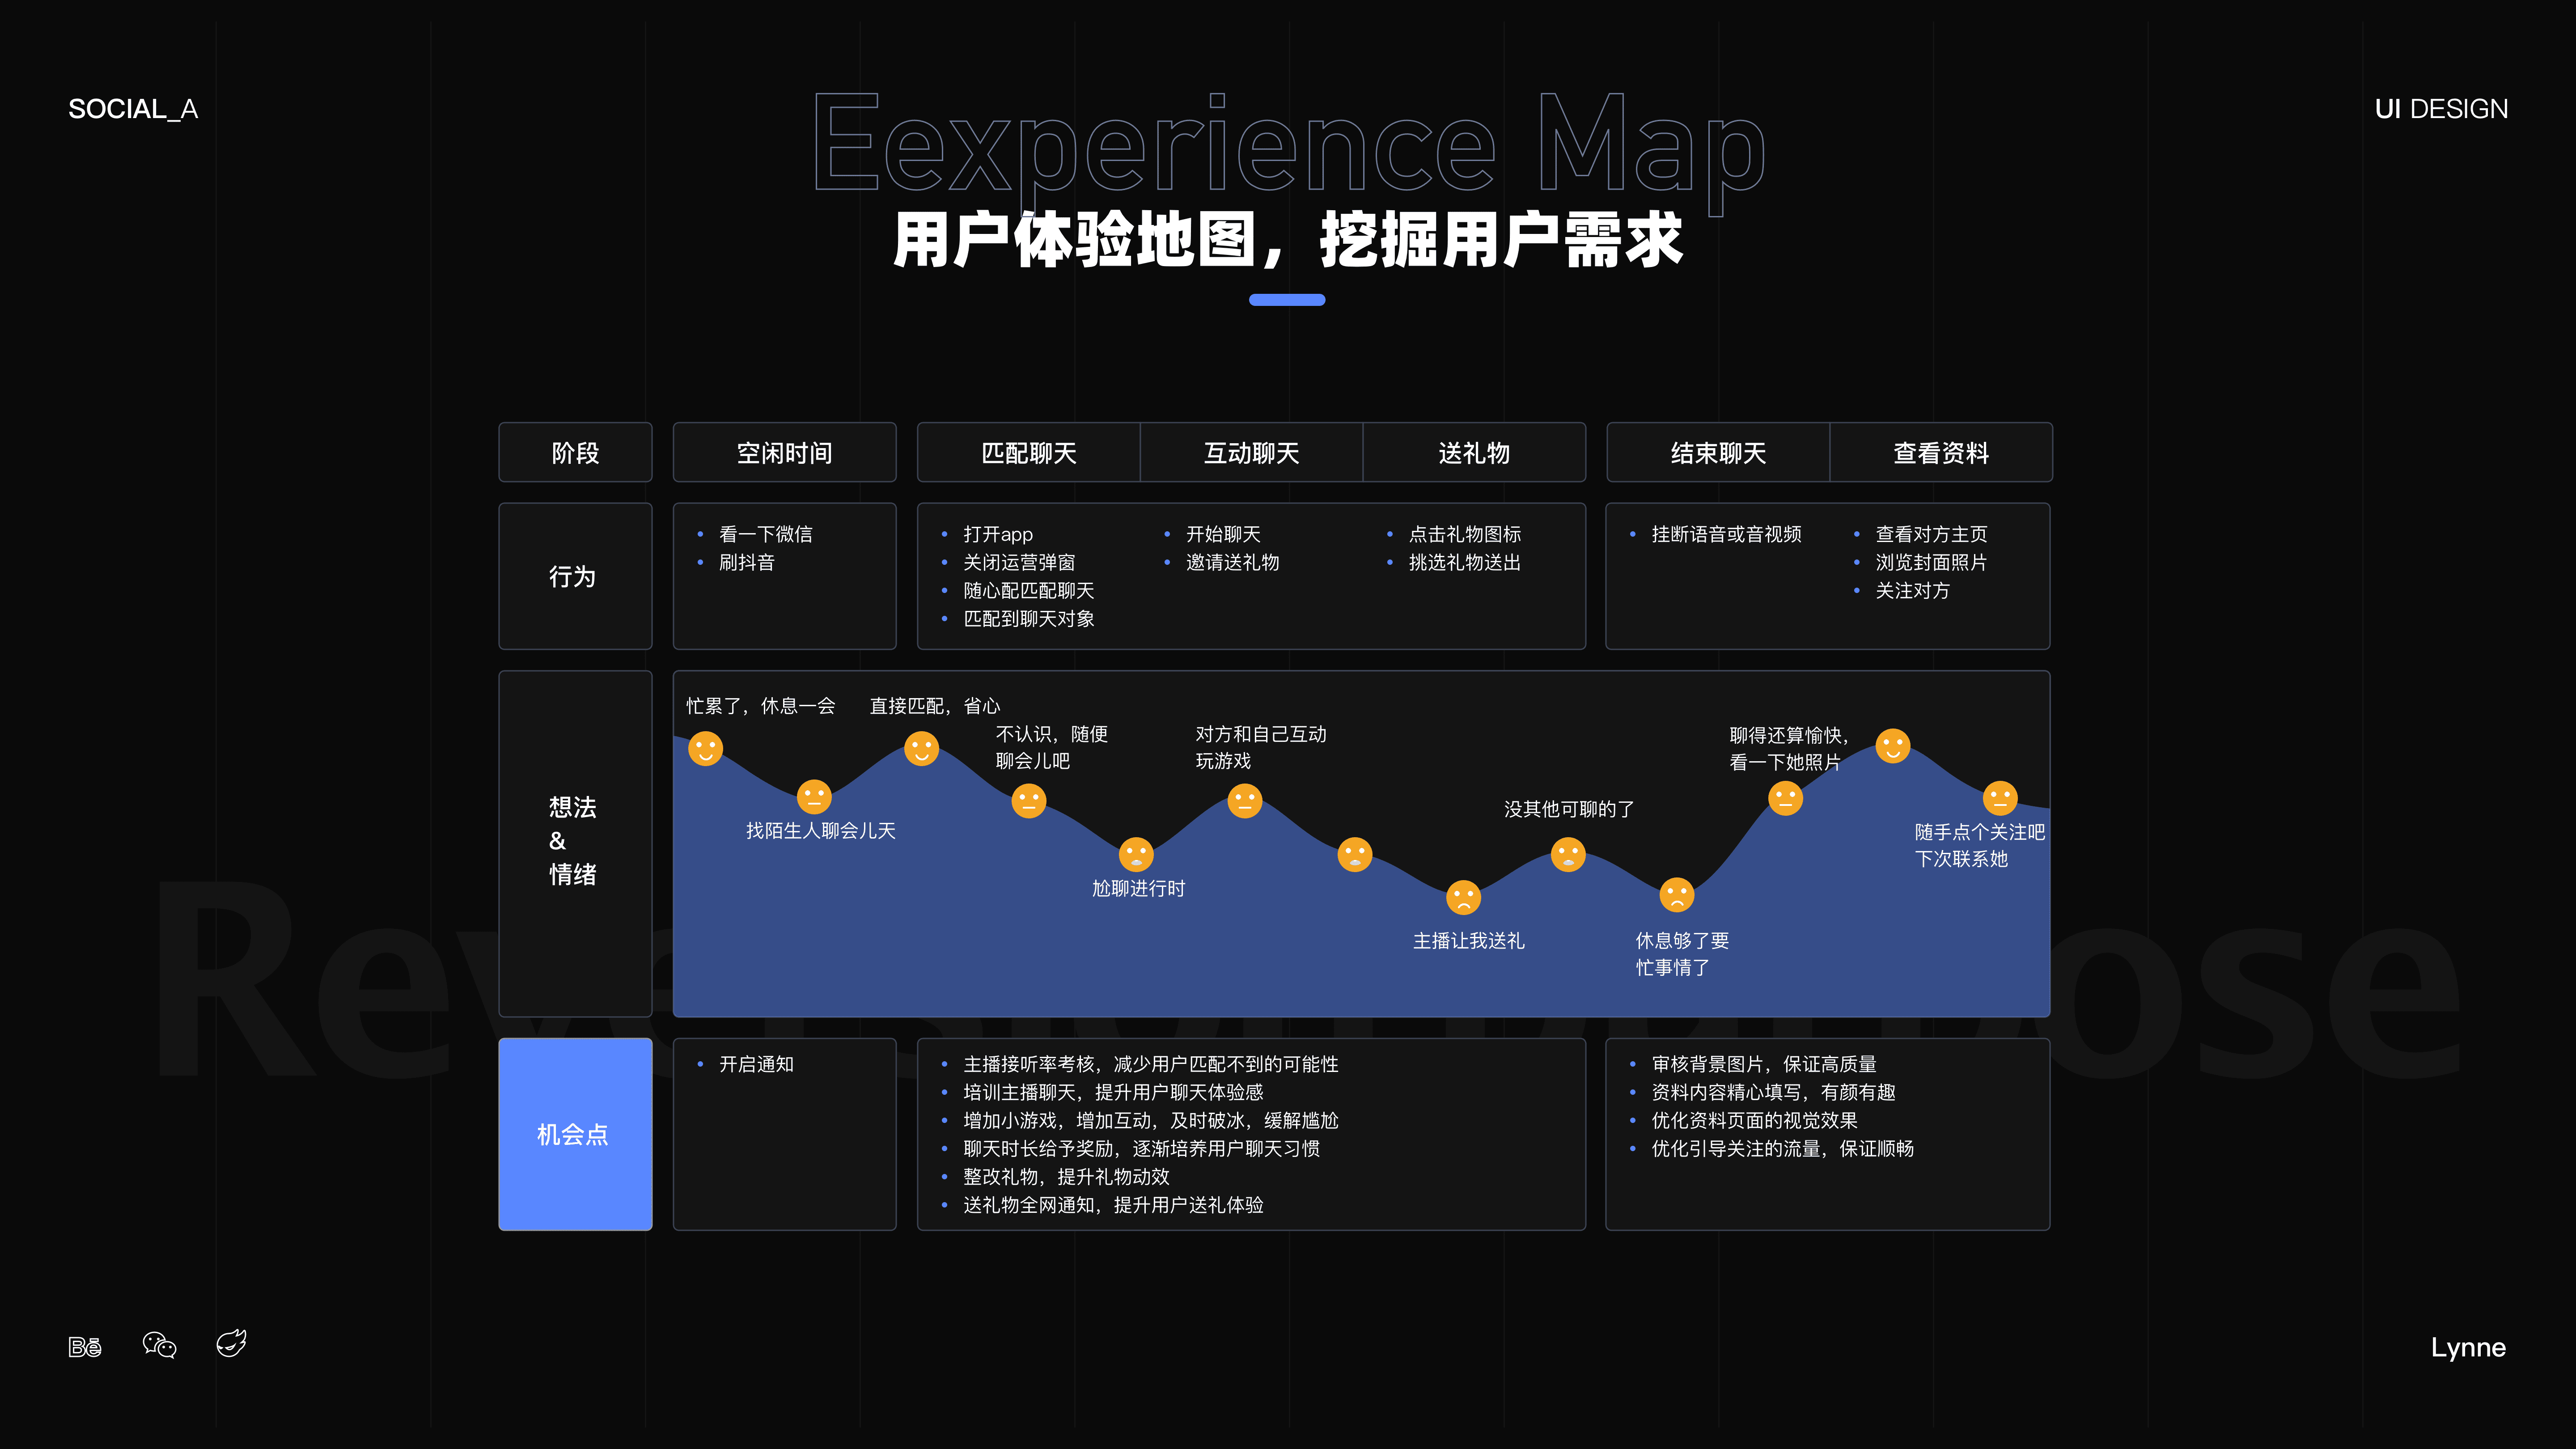Select the 查看资料 stage header
Screen dimensions: 2576x1449
tap(1941, 452)
